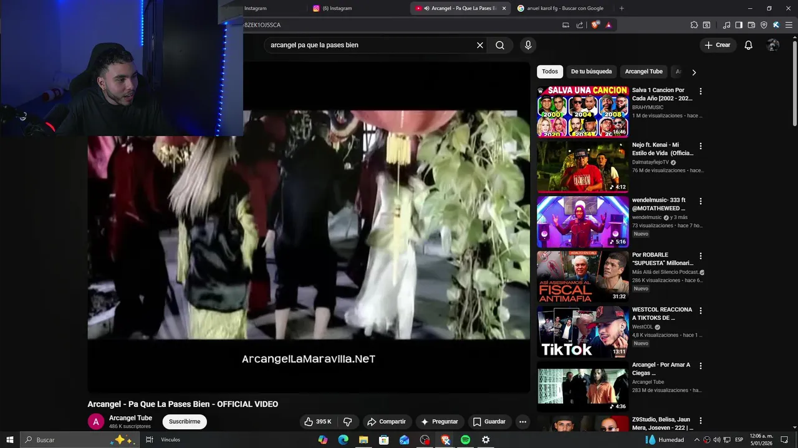Dislike the Arcangel video
This screenshot has height=448, width=798.
click(348, 421)
